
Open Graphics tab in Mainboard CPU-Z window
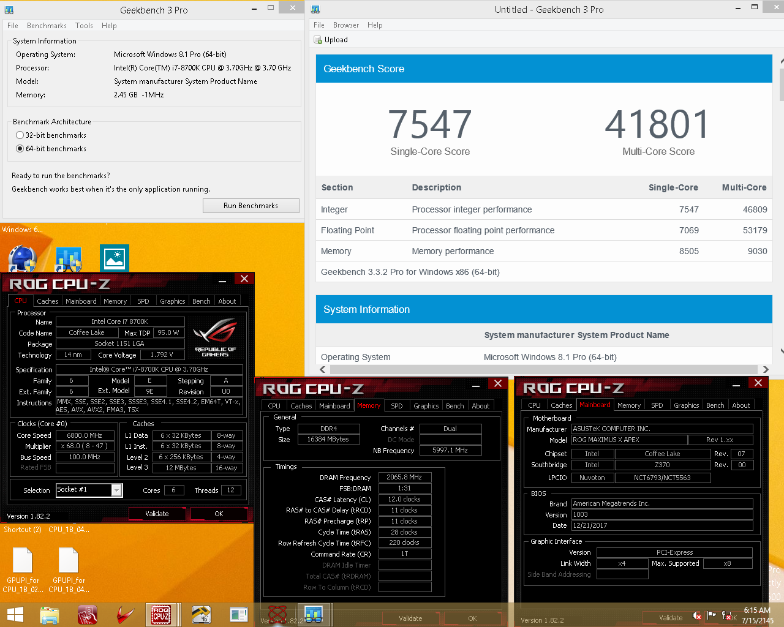(x=687, y=405)
